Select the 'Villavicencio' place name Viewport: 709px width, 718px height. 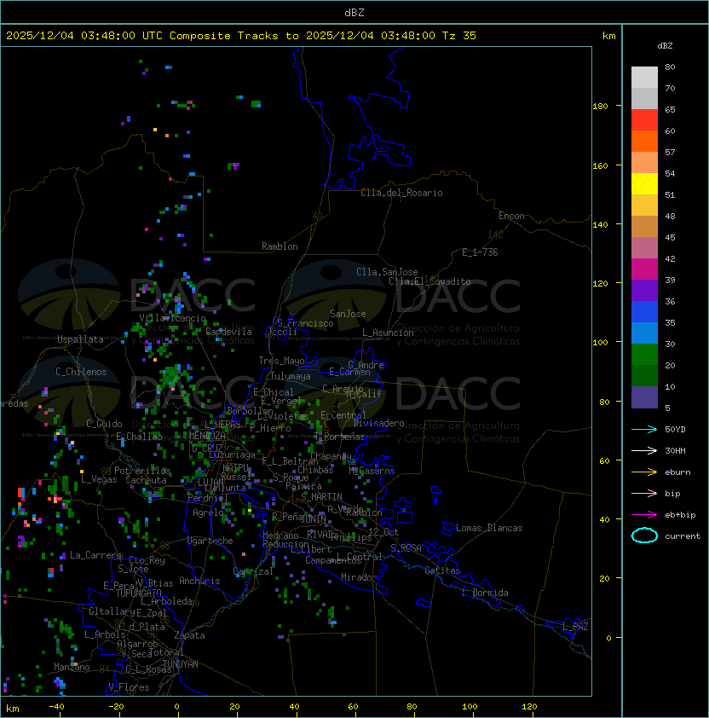172,318
